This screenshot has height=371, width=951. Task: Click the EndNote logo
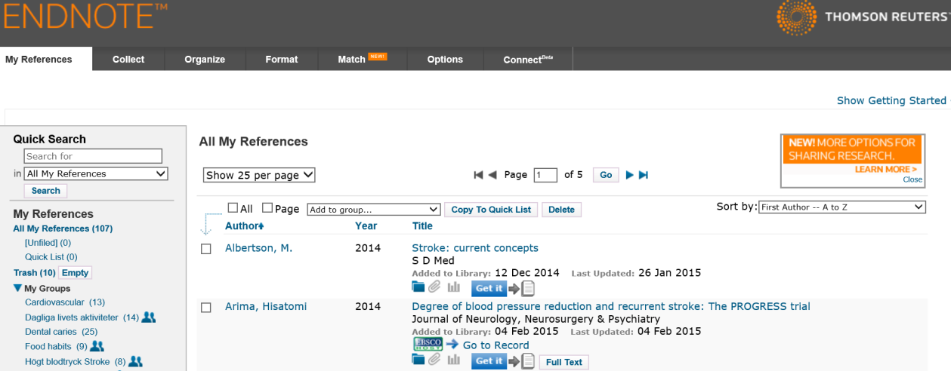pos(85,15)
